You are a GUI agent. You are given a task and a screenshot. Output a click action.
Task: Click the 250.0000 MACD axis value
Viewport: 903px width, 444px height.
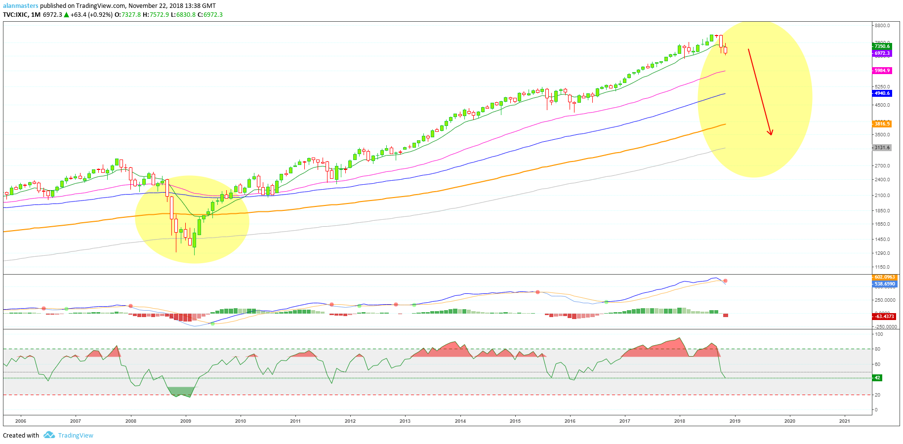(x=885, y=300)
